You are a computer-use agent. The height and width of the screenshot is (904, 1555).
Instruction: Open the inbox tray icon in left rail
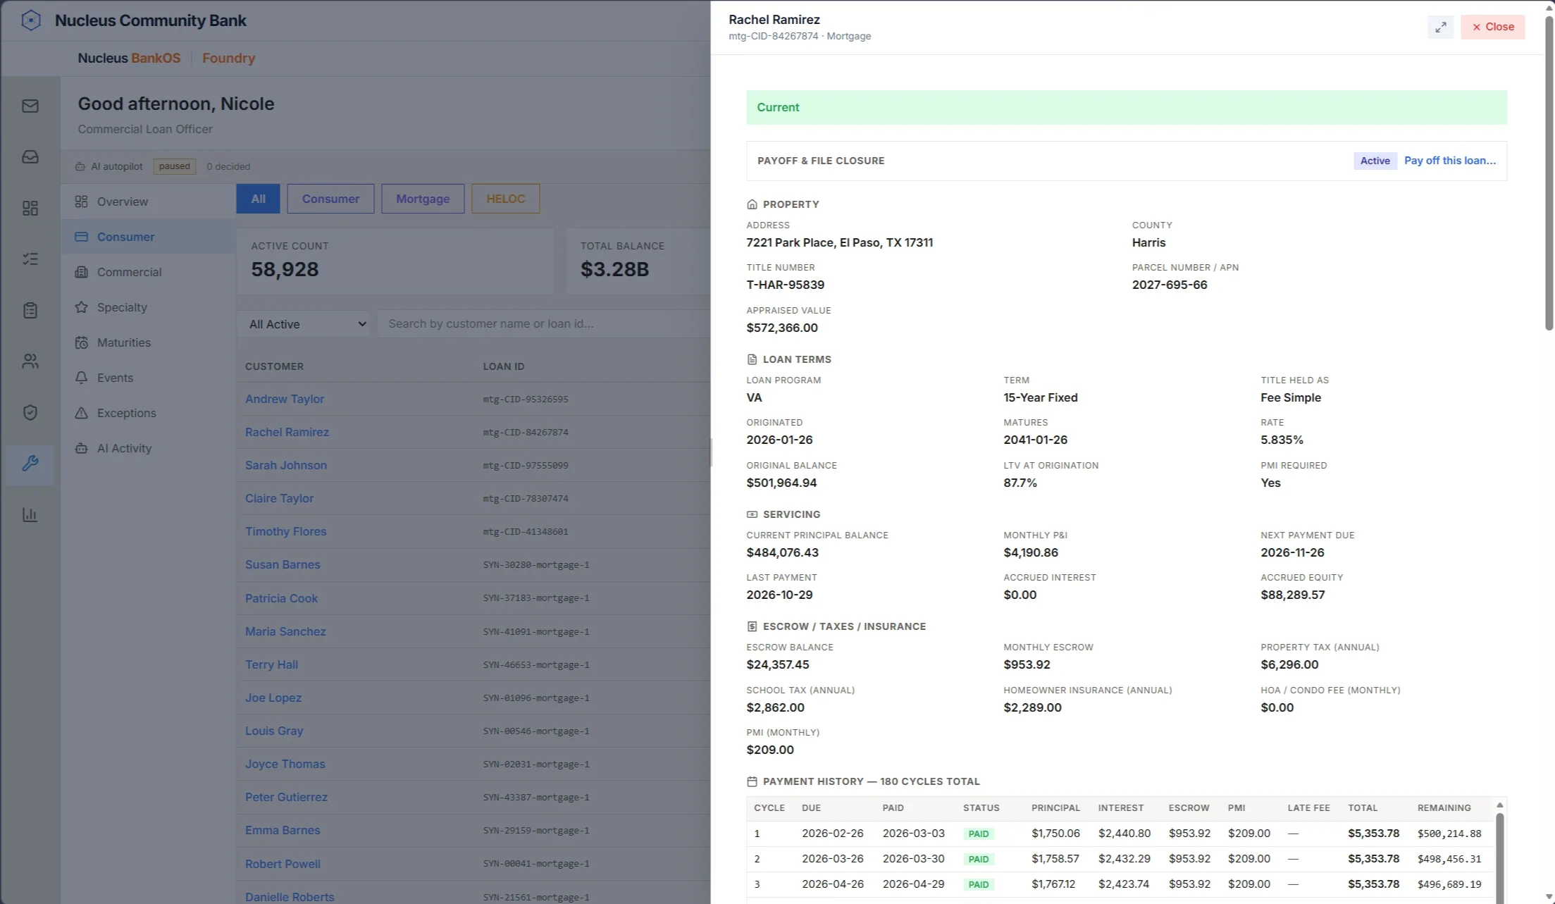[30, 157]
